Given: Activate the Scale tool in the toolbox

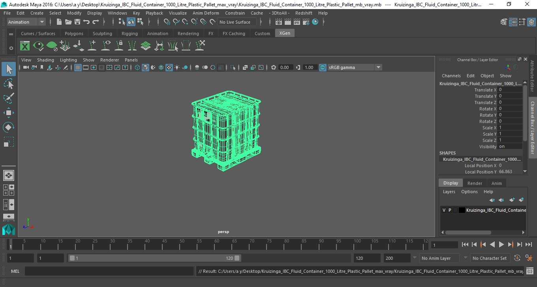Looking at the screenshot, I should 9,142.
